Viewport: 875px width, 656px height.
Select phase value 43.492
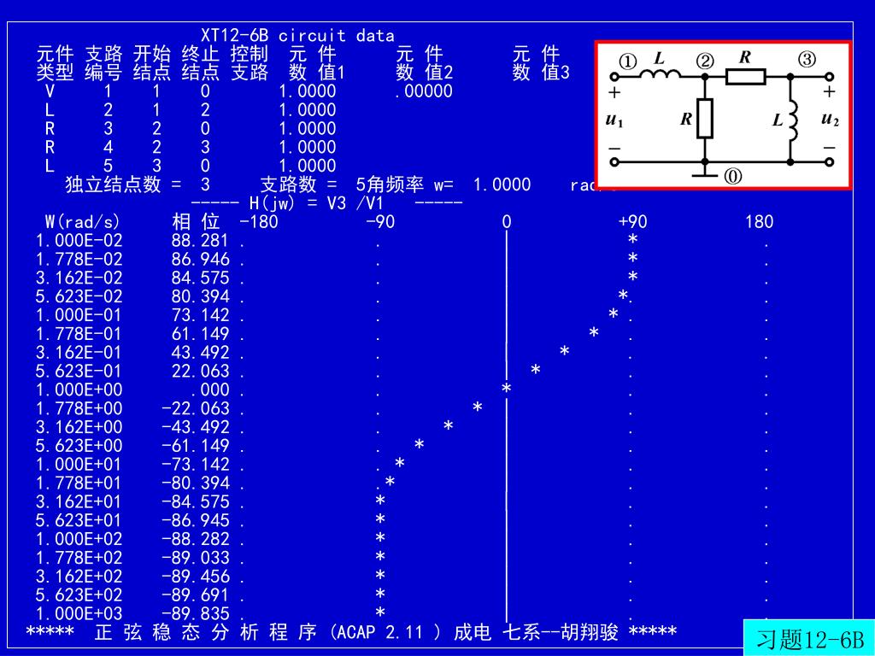200,353
